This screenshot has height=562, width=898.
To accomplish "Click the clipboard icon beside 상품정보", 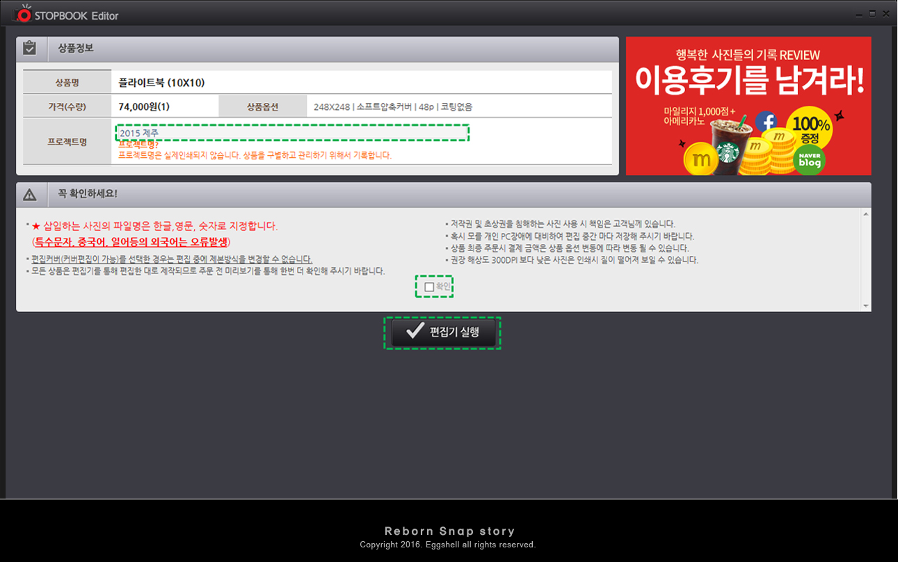I will 29,48.
